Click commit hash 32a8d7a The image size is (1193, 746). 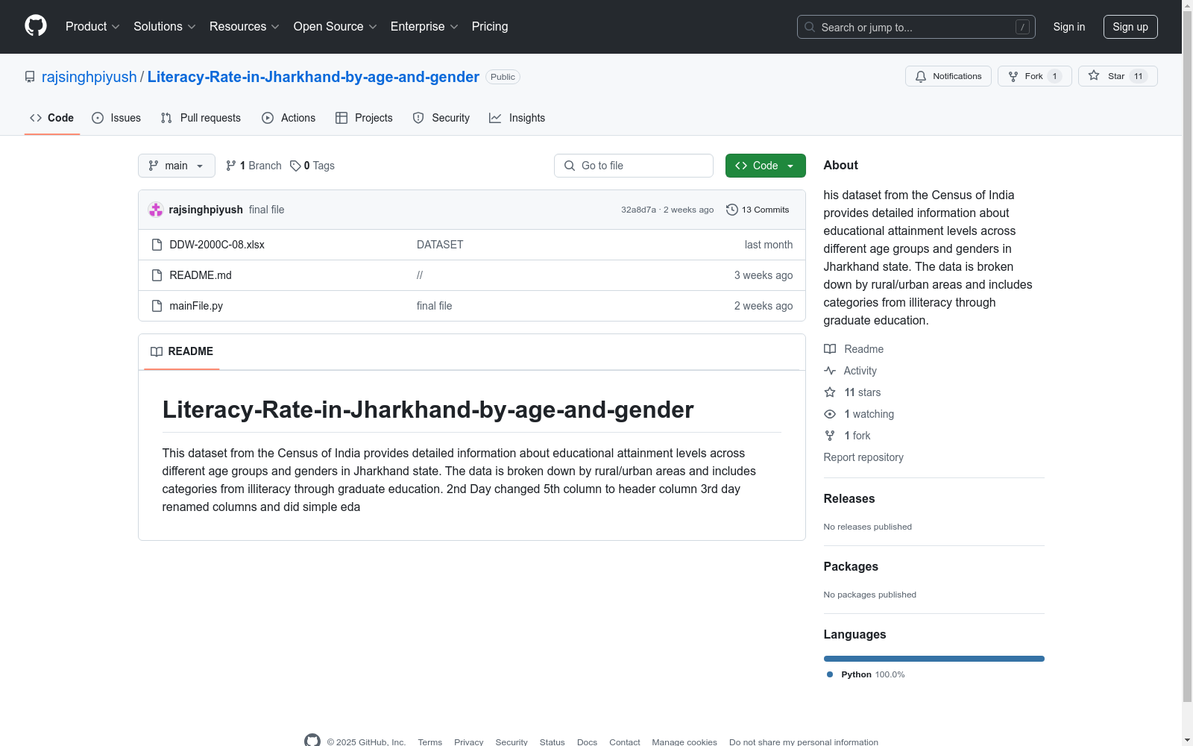click(638, 210)
